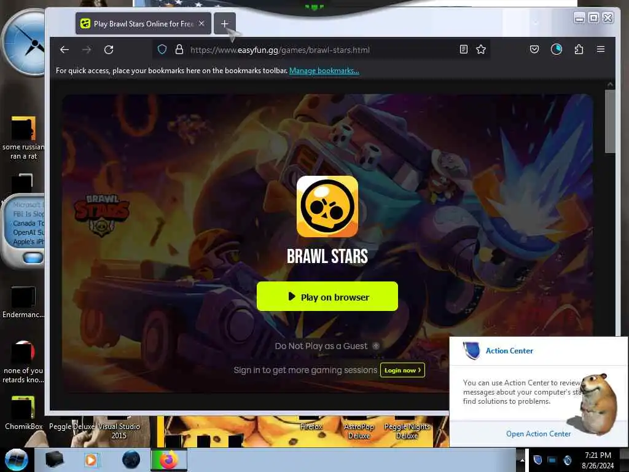This screenshot has width=629, height=472.
Task: Open tracking protection shield icon
Action: tap(162, 49)
